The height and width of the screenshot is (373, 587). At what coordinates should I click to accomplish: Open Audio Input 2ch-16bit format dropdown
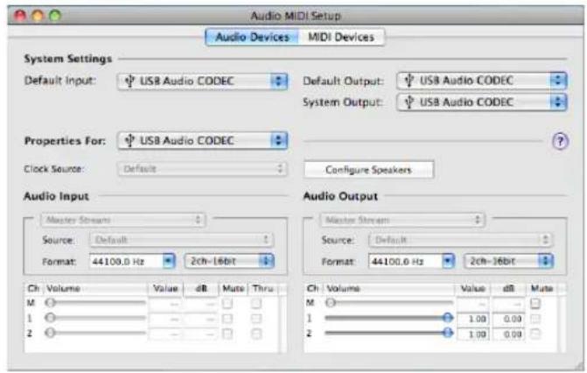pos(229,261)
